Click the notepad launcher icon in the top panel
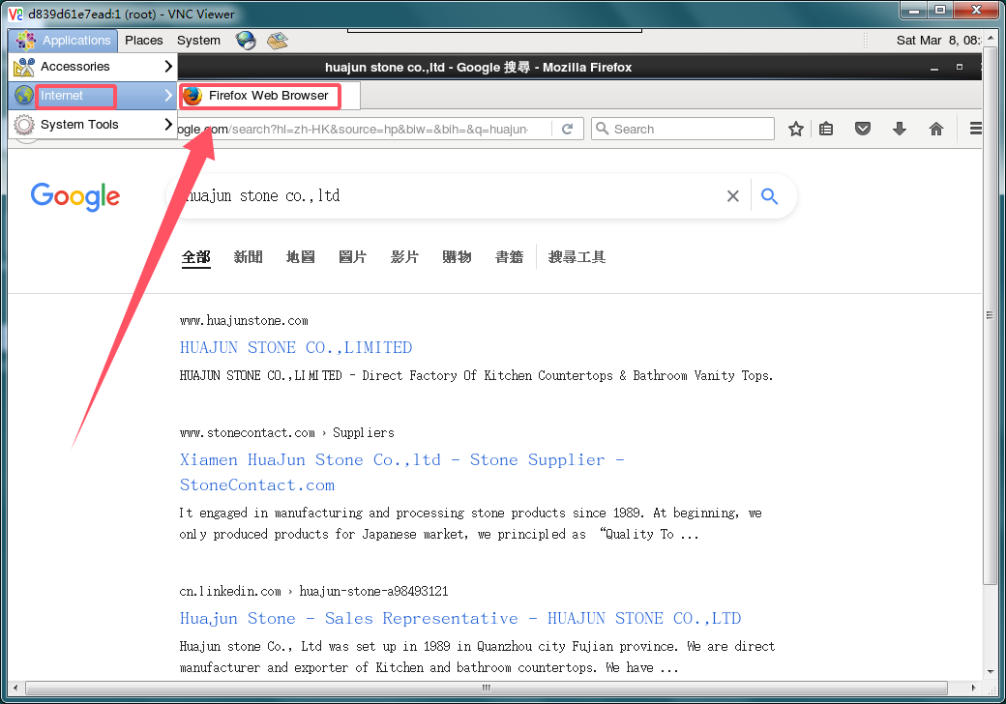The height and width of the screenshot is (704, 1006). 278,41
